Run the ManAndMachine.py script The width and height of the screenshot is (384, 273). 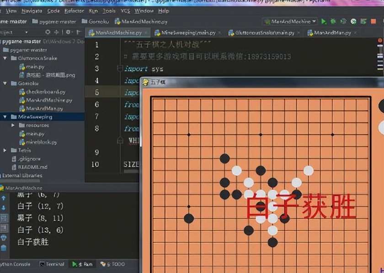pos(322,21)
